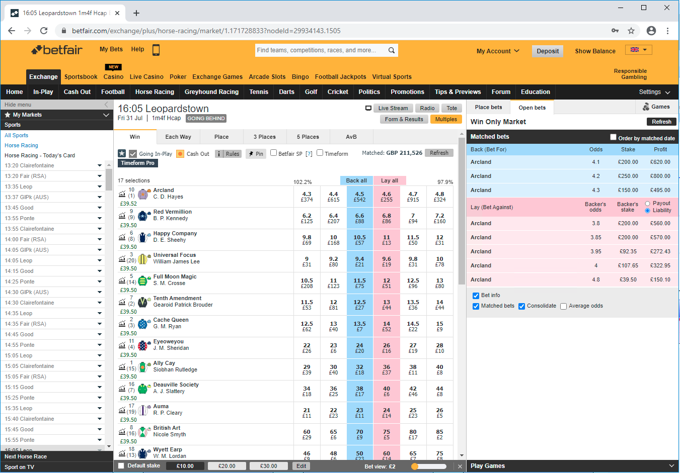The height and width of the screenshot is (473, 680).
Task: Adjust the Bet view slider
Action: coord(415,466)
